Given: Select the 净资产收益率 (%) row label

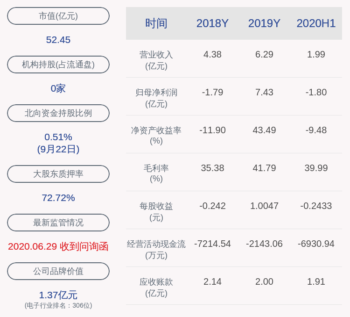Looking at the screenshot, I should point(156,136).
